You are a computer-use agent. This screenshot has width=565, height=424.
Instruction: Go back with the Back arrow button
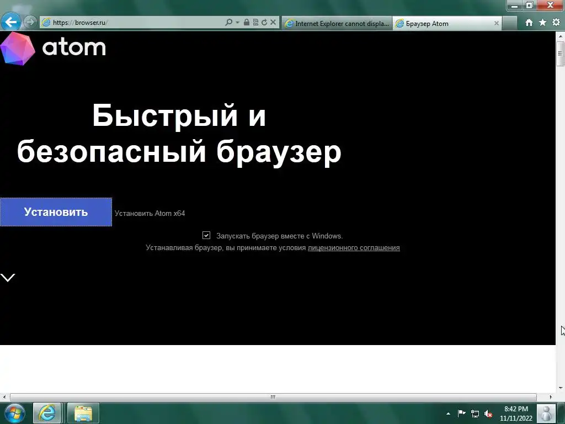[x=11, y=22]
